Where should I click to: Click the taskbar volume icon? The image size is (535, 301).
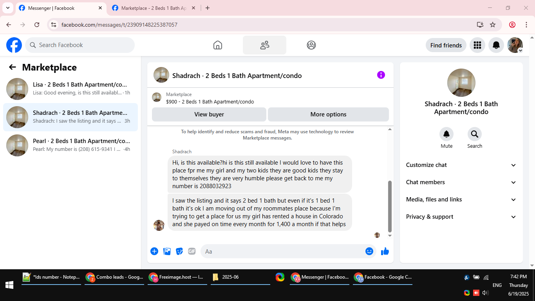coord(486,293)
